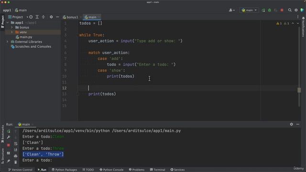Hide the Run panel

point(297,124)
